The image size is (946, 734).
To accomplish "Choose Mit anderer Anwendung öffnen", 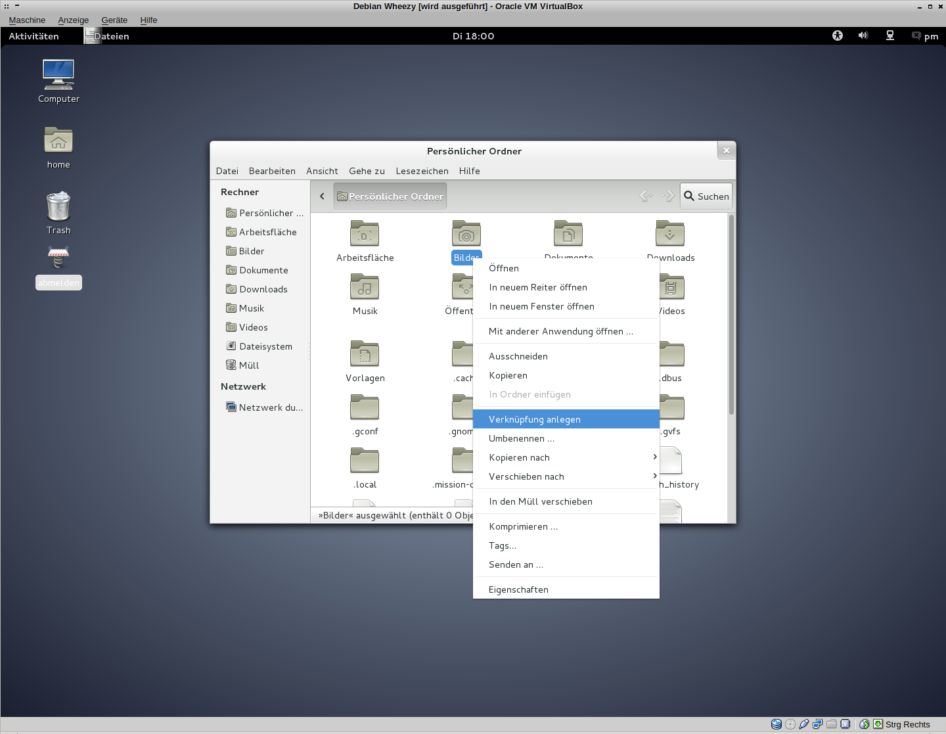I will tap(566, 331).
